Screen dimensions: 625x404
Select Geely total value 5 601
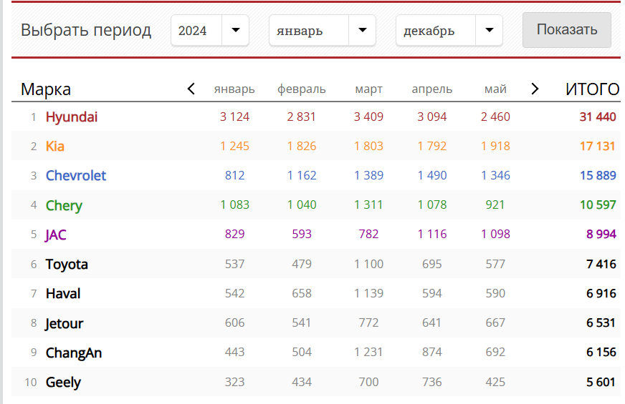pos(601,382)
